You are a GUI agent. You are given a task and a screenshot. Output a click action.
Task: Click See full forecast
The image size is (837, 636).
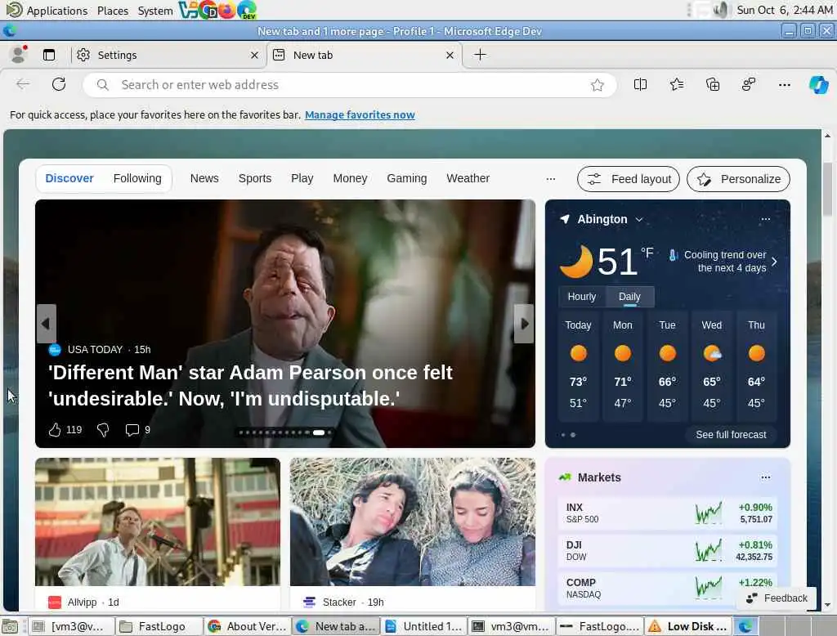tap(731, 435)
